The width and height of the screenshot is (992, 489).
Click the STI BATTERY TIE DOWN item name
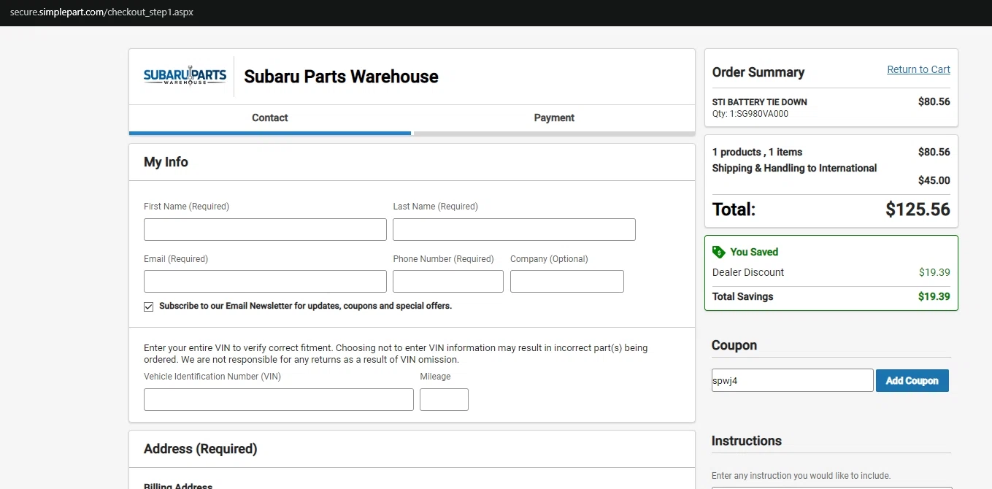[x=759, y=102]
